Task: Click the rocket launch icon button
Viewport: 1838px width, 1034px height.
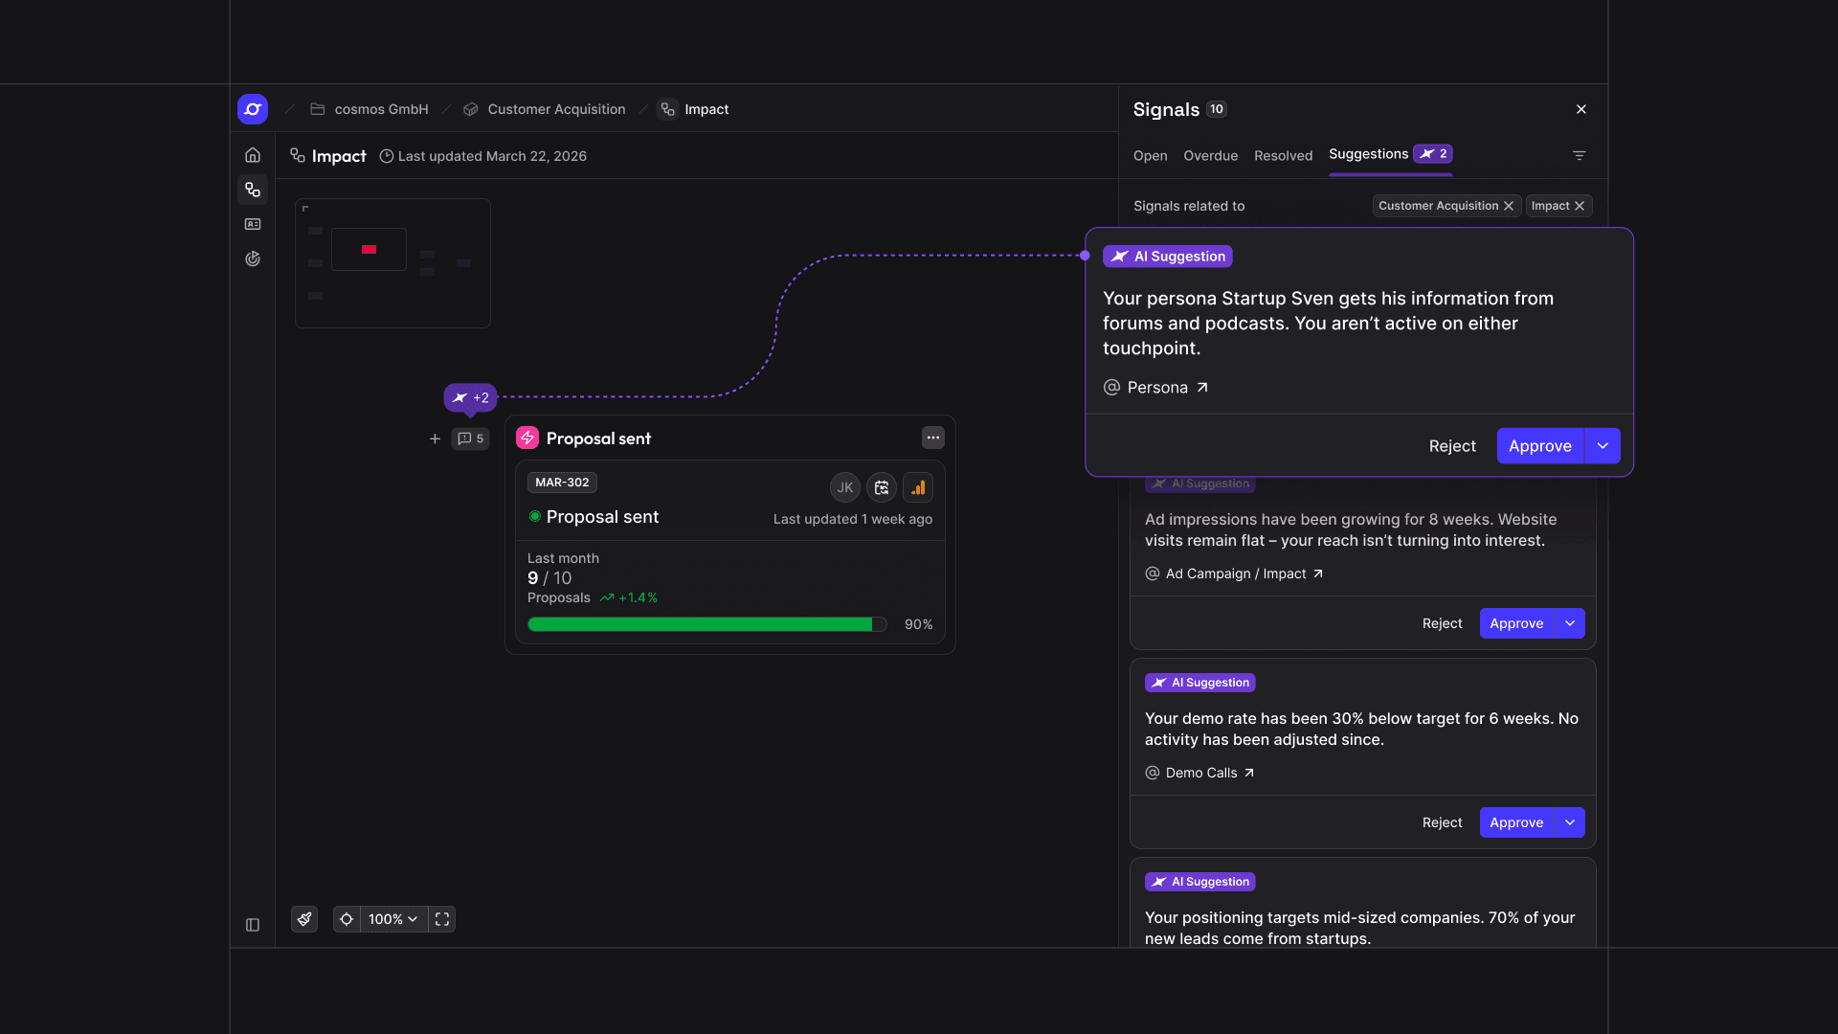Action: coord(304,919)
